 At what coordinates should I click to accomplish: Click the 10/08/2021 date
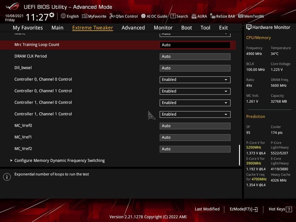click(x=14, y=16)
